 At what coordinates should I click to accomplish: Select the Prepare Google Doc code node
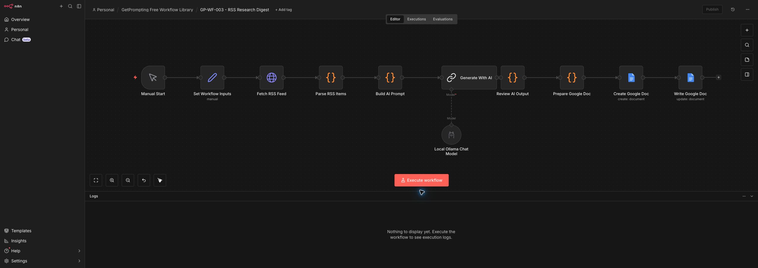pyautogui.click(x=572, y=78)
